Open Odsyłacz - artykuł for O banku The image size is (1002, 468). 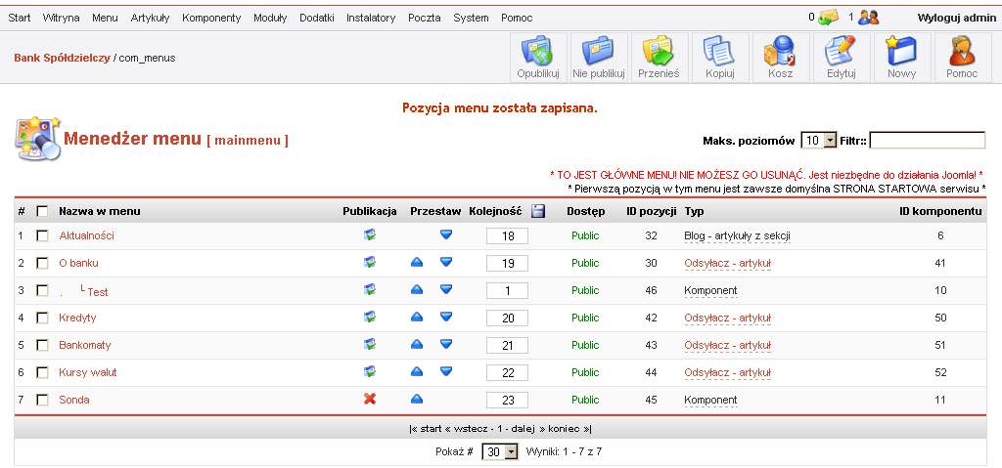pos(727,263)
